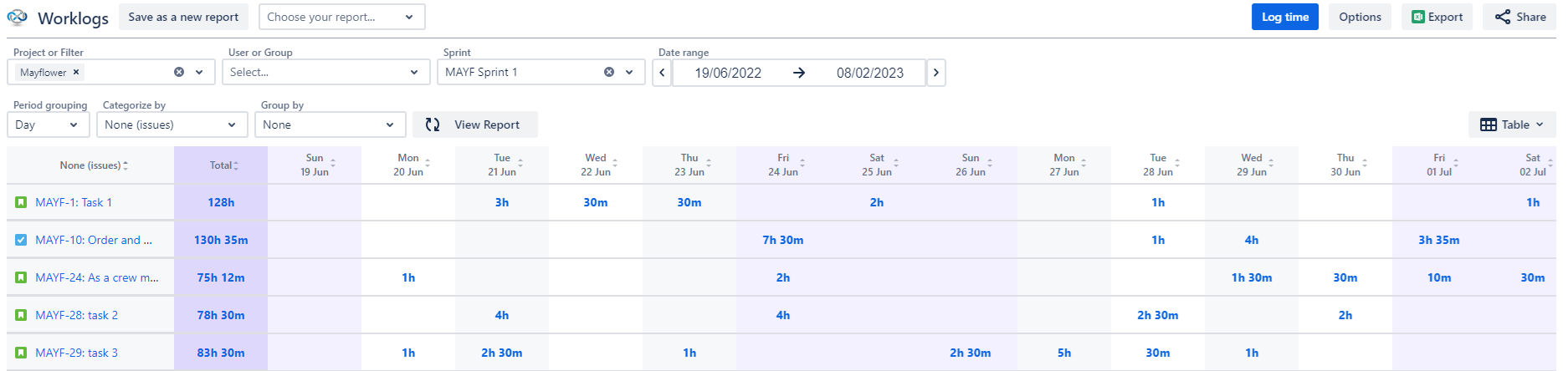Open the Choose your report dropdown
The width and height of the screenshot is (1568, 371).
coord(341,17)
